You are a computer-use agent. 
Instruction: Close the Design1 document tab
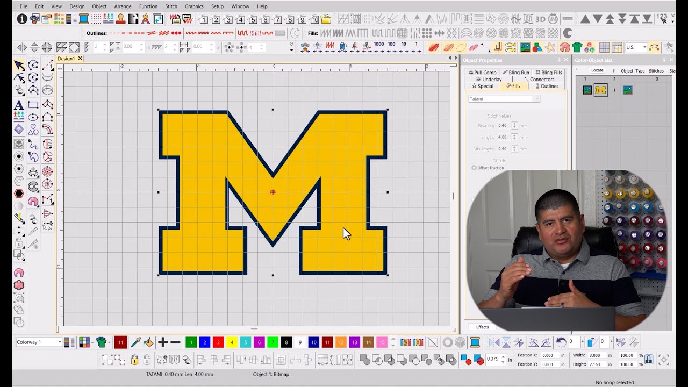pos(80,58)
